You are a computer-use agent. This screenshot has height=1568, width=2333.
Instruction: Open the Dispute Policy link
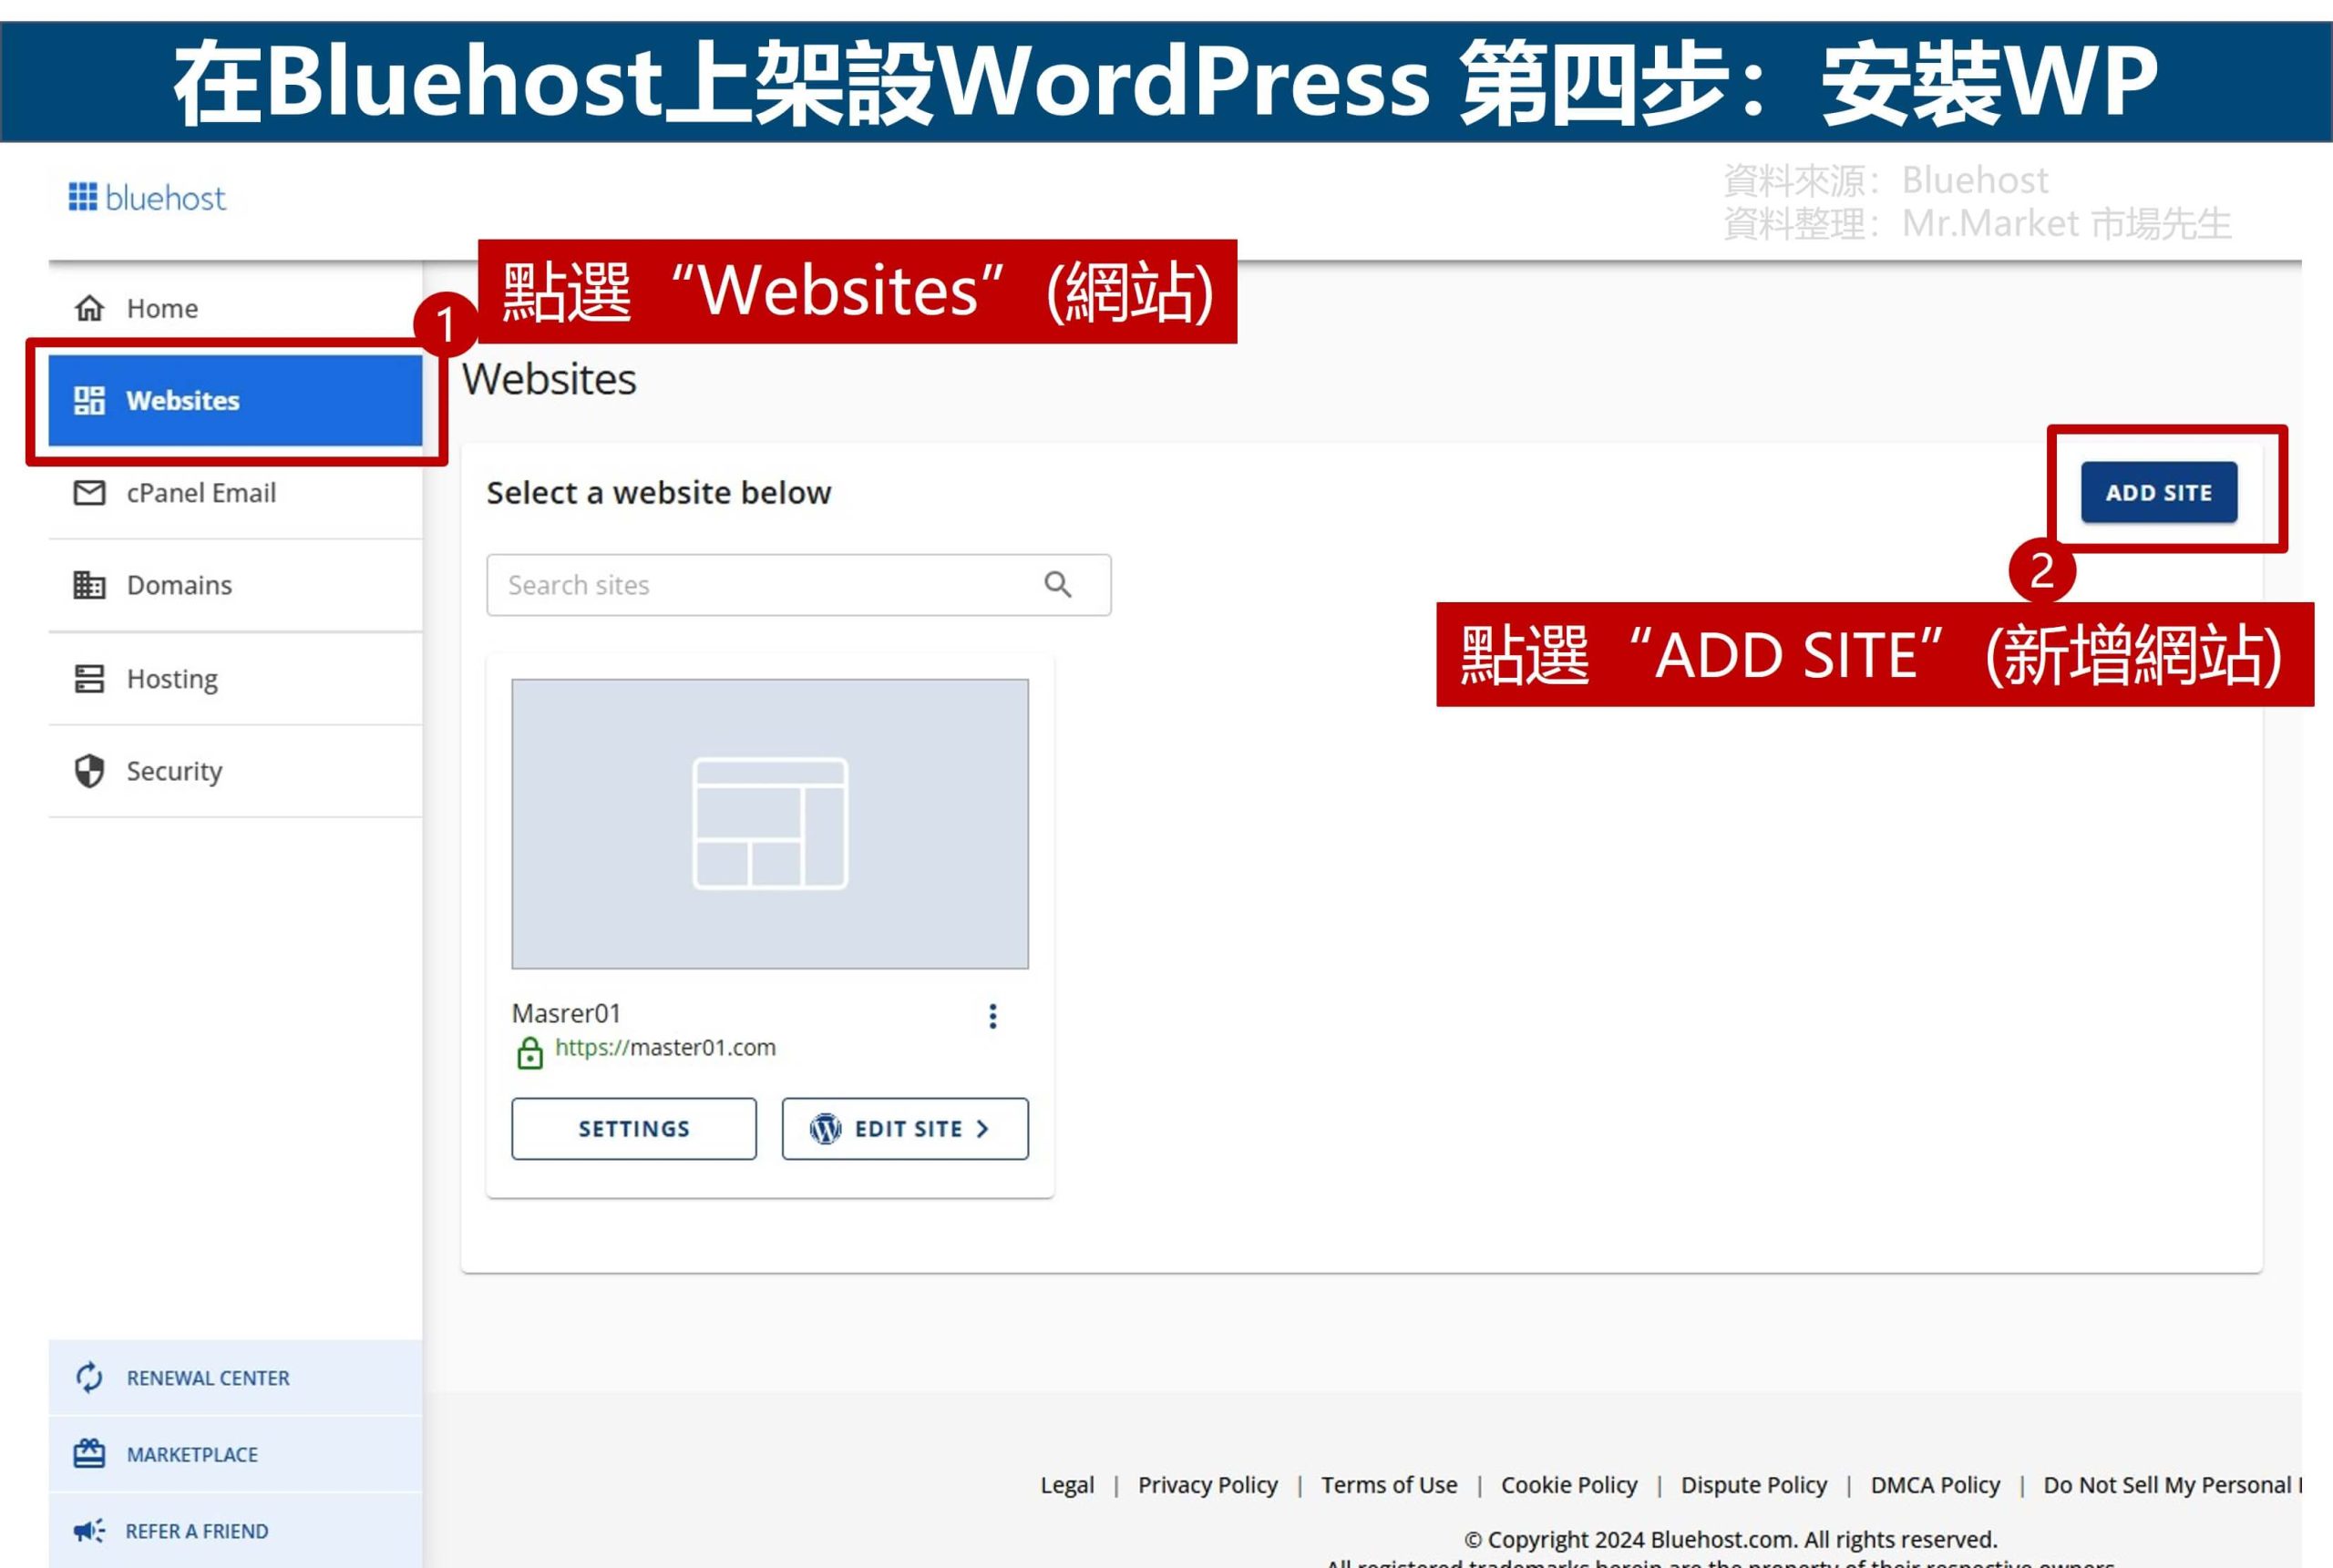[x=1754, y=1485]
